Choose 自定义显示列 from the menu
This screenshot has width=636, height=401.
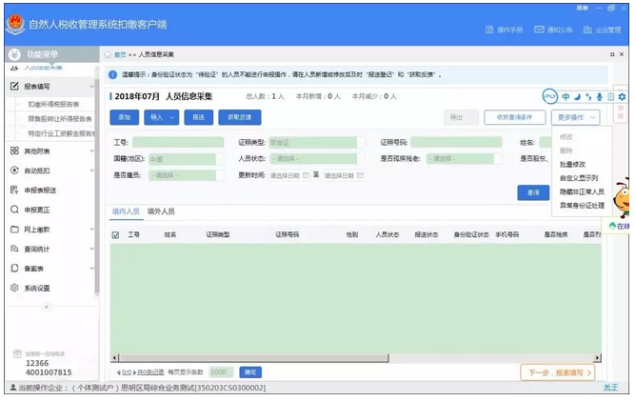[579, 178]
